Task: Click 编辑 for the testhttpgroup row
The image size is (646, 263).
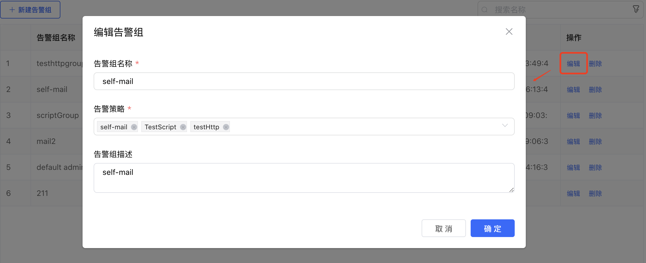Action: click(573, 64)
